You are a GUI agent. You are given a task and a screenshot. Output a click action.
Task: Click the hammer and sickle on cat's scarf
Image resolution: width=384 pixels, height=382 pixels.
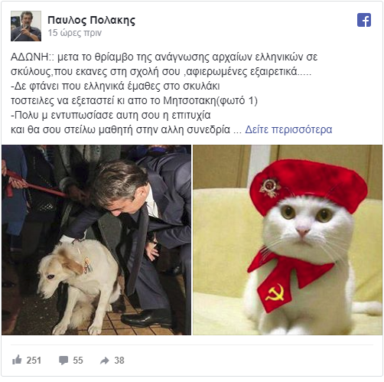coord(275,293)
